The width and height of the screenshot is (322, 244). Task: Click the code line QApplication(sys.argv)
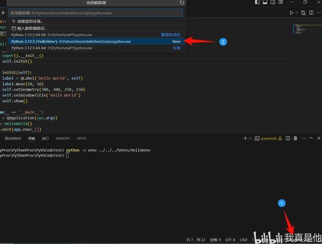coord(32,118)
